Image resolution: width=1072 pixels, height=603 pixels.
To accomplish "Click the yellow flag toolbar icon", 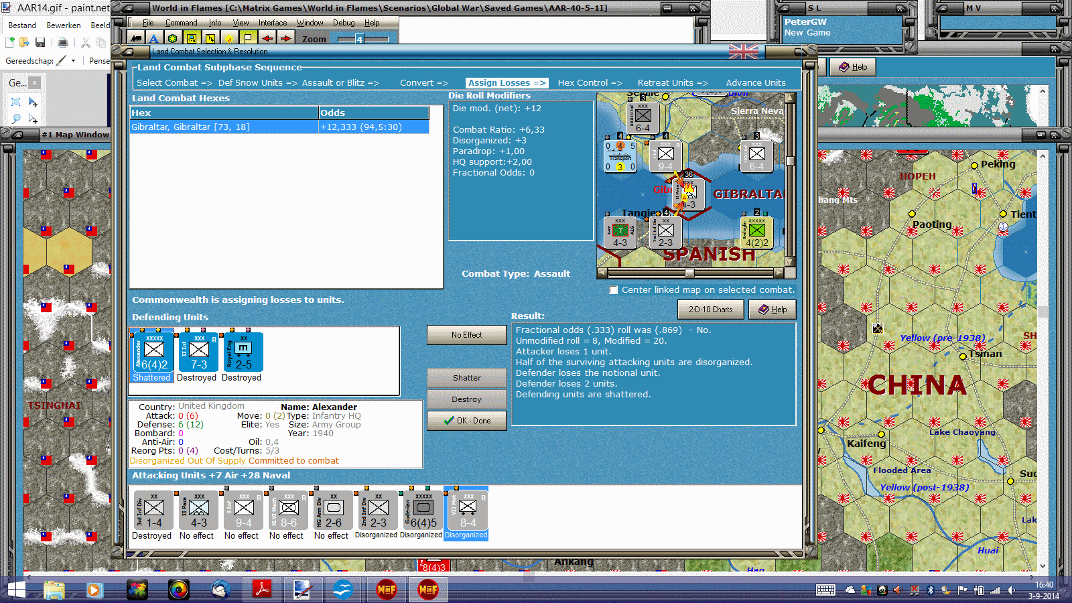I will click(248, 38).
